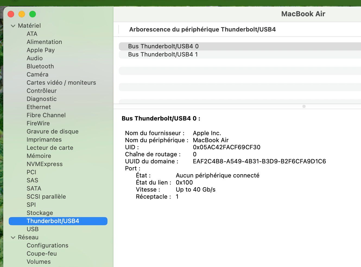Select Alimentation in the sidebar

tap(44, 42)
